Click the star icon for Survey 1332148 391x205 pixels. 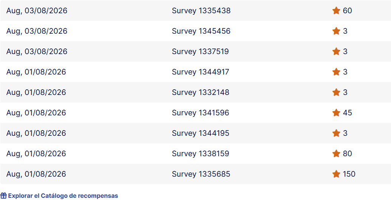click(336, 92)
